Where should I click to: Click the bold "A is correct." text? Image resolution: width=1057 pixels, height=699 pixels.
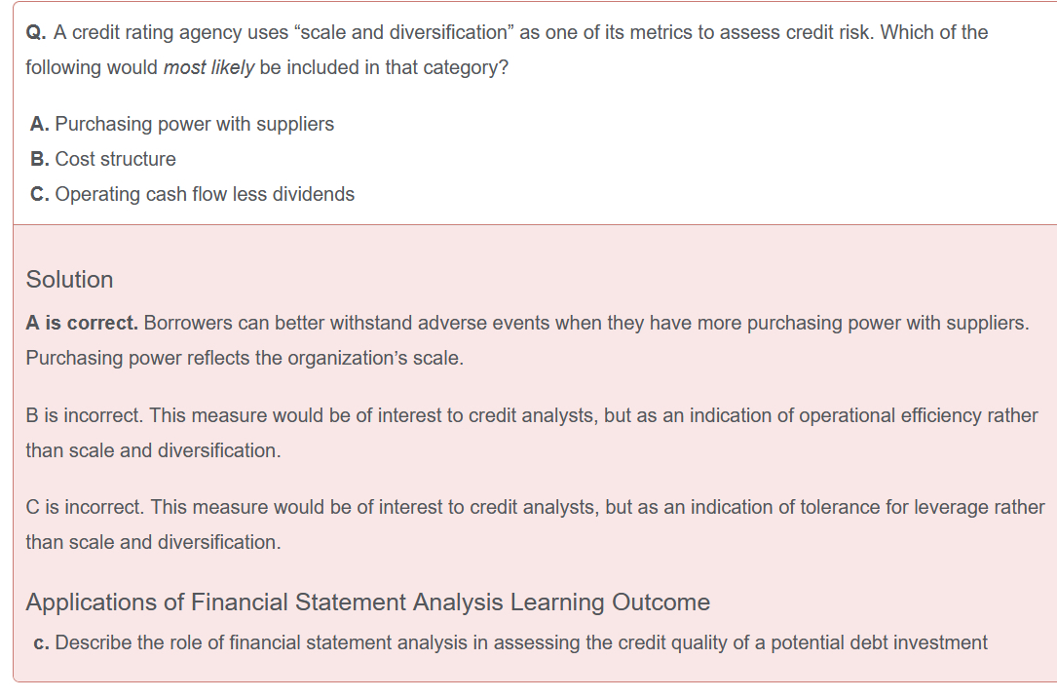point(82,324)
